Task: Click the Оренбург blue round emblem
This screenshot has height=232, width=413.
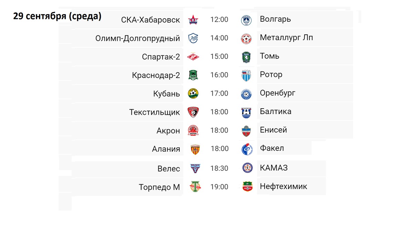Action: coord(246,94)
